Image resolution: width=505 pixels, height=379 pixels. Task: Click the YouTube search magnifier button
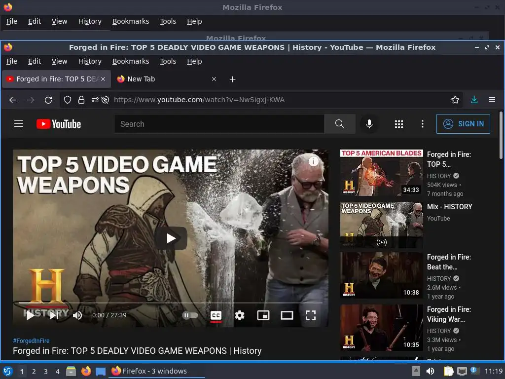[339, 124]
